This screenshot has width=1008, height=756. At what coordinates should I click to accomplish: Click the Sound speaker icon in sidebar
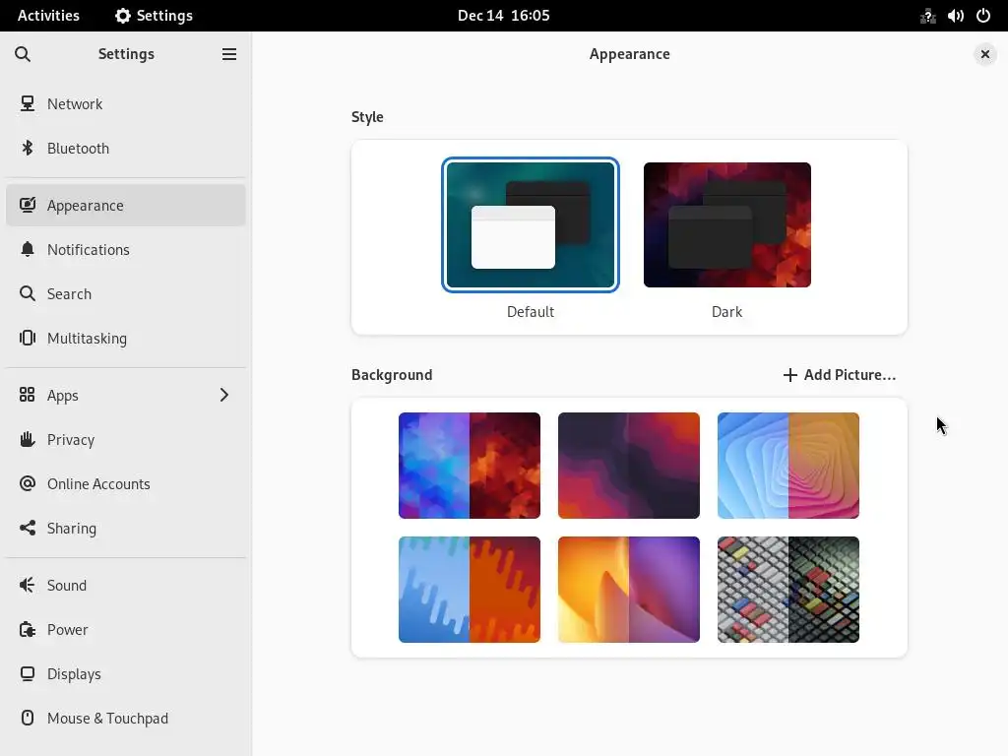27,585
